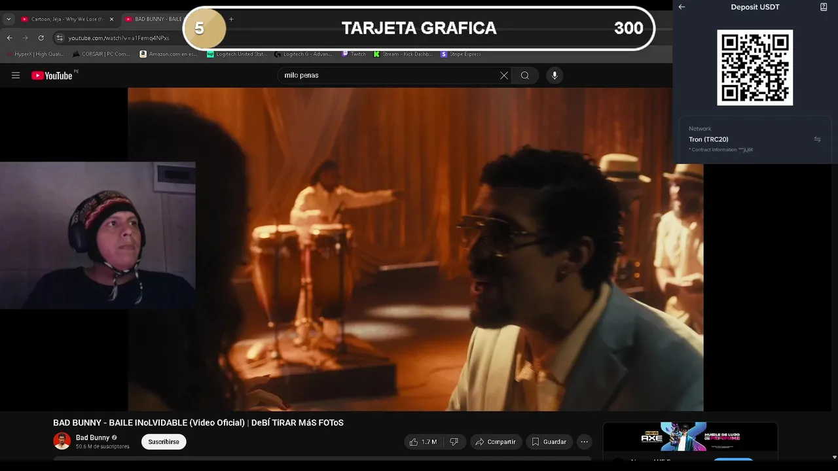Start voice search with the microphone
The width and height of the screenshot is (838, 471).
point(555,75)
